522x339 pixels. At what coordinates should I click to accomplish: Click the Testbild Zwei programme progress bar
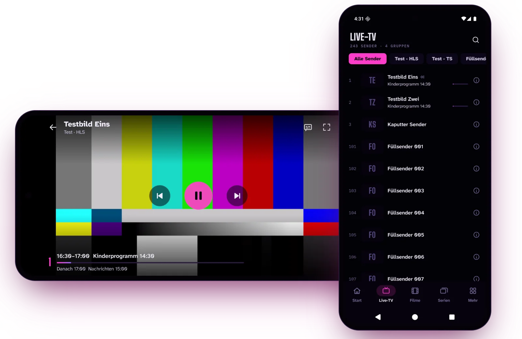[460, 106]
